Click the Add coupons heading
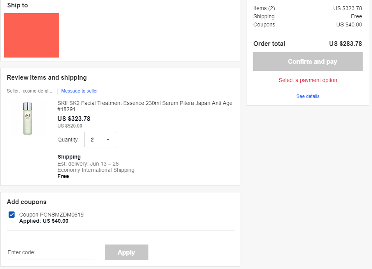The image size is (372, 269). click(x=26, y=202)
